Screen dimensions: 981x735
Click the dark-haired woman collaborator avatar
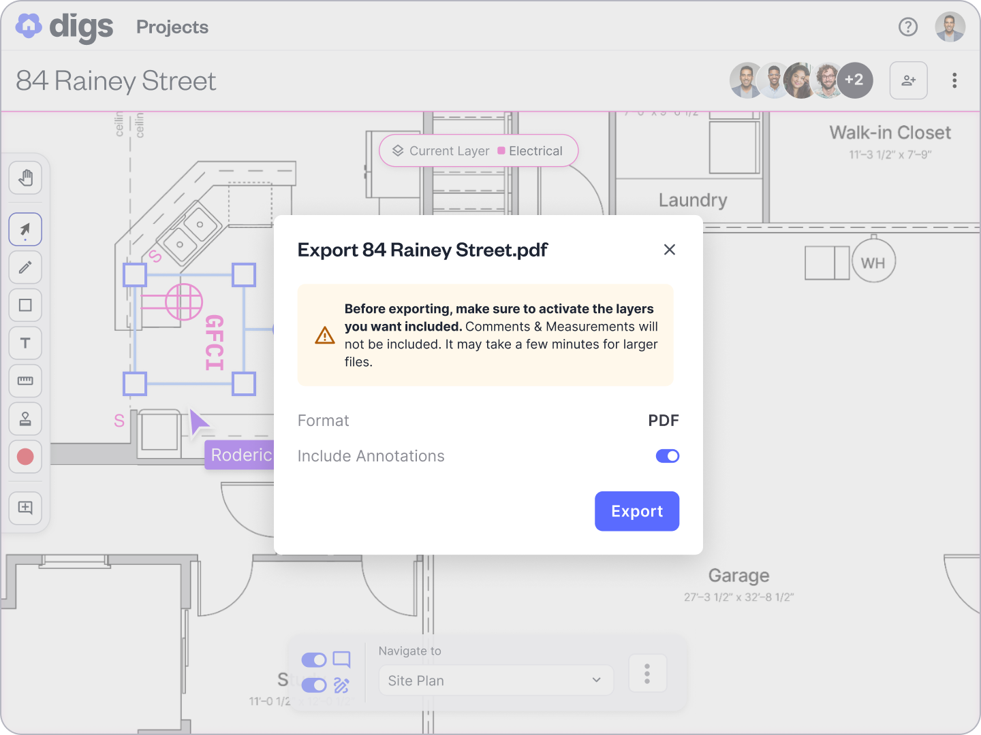[x=799, y=80]
